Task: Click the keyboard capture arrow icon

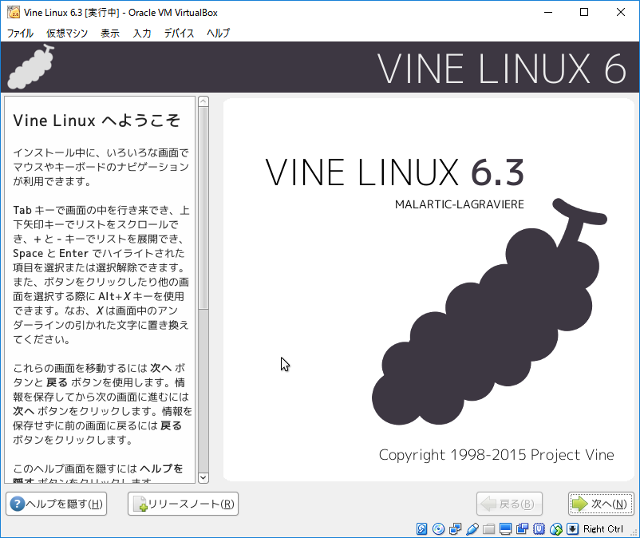Action: point(572,529)
